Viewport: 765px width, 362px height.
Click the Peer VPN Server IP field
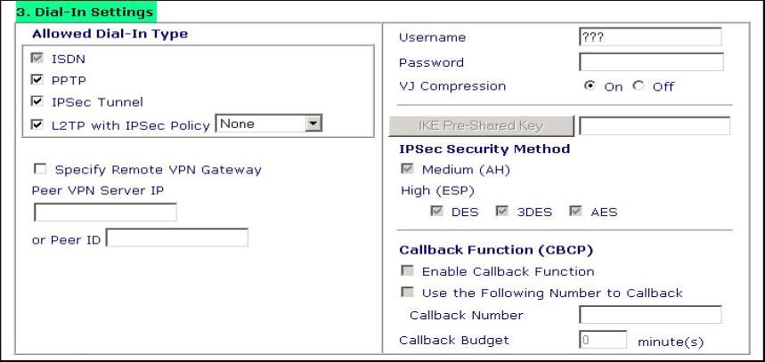coord(105,213)
